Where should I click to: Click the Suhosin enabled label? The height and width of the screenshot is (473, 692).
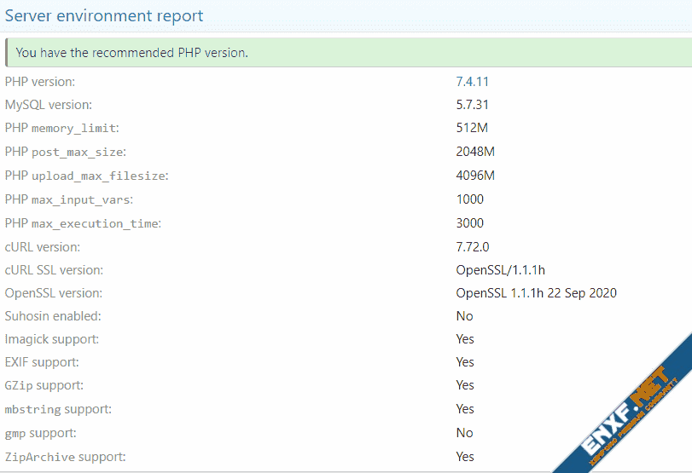click(53, 316)
